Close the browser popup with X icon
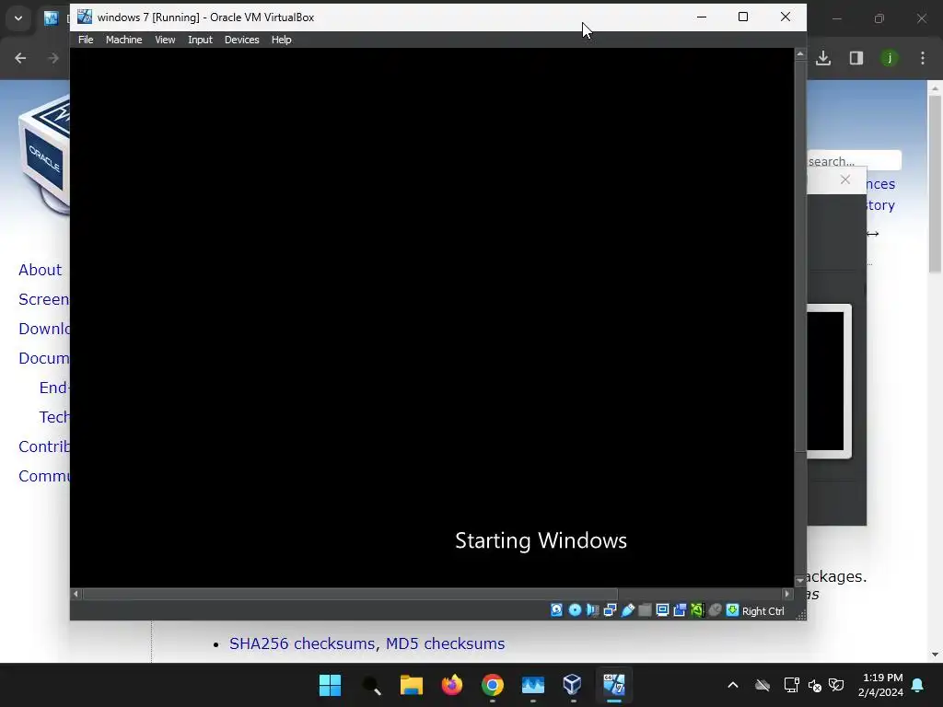Viewport: 943px width, 707px height. 845,180
